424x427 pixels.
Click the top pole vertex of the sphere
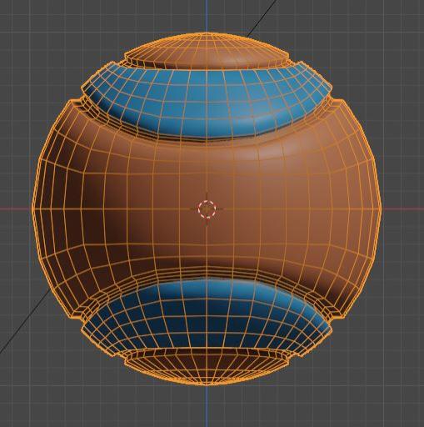(x=207, y=33)
